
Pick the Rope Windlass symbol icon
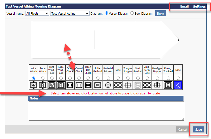61,85
